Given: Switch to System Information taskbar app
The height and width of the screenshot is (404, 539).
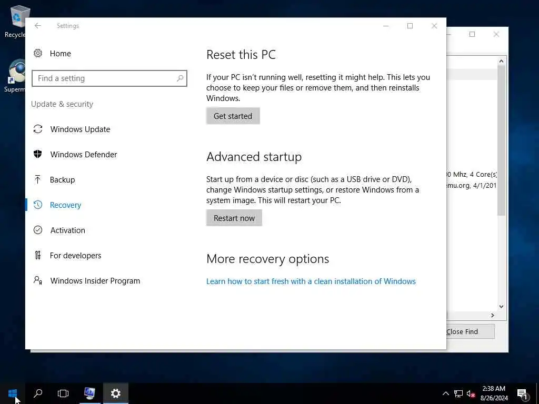Looking at the screenshot, I should 89,393.
